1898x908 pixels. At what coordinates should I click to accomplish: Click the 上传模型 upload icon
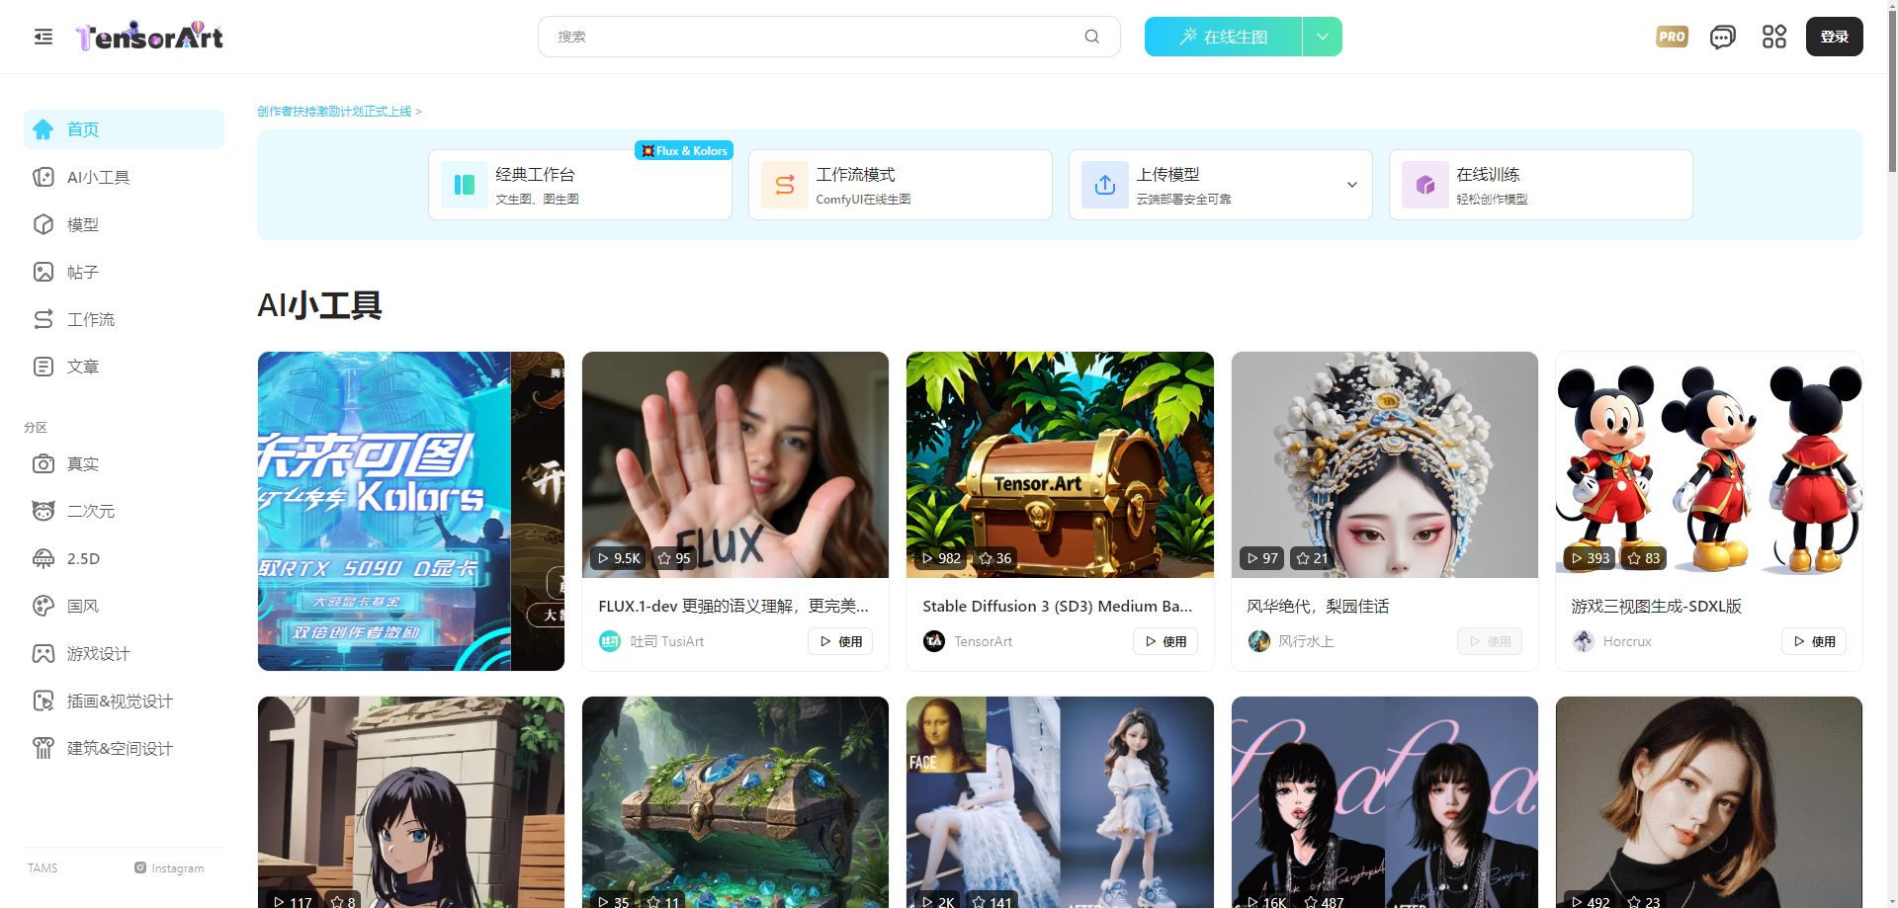(x=1105, y=185)
